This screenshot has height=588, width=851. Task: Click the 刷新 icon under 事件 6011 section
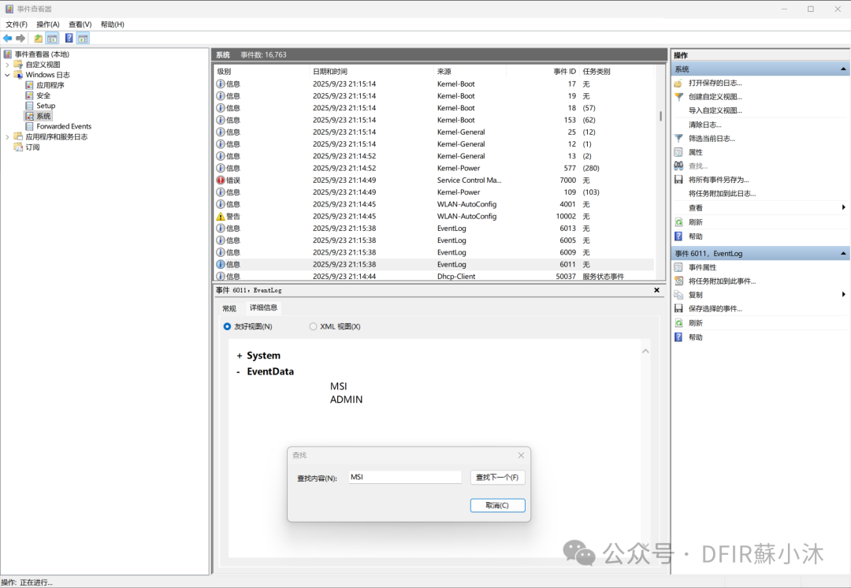[x=678, y=323]
